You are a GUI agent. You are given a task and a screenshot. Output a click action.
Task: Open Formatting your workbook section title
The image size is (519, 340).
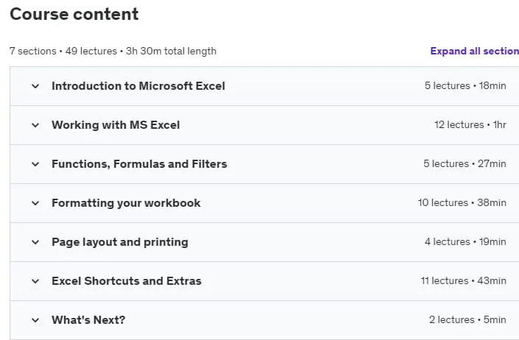pyautogui.click(x=126, y=203)
